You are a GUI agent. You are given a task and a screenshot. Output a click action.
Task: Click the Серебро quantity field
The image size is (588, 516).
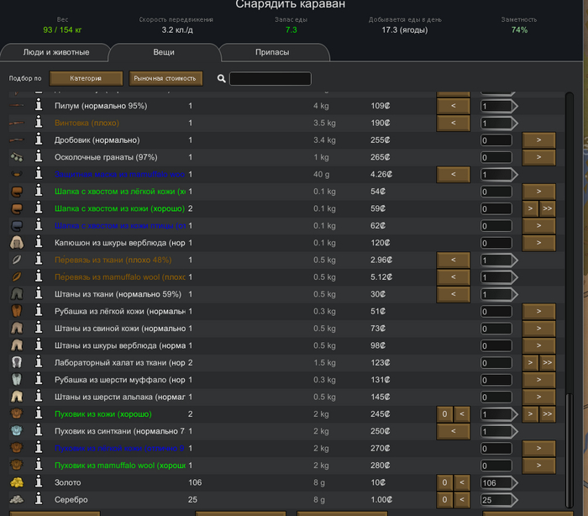[496, 501]
